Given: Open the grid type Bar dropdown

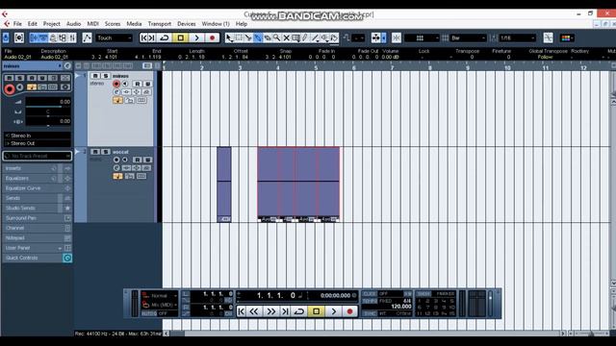Looking at the screenshot, I should [x=469, y=38].
